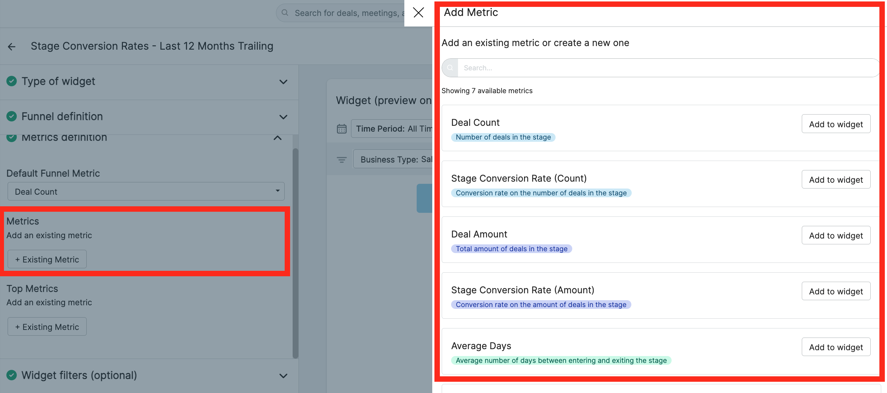Add Average Days to widget
The width and height of the screenshot is (887, 393).
836,347
